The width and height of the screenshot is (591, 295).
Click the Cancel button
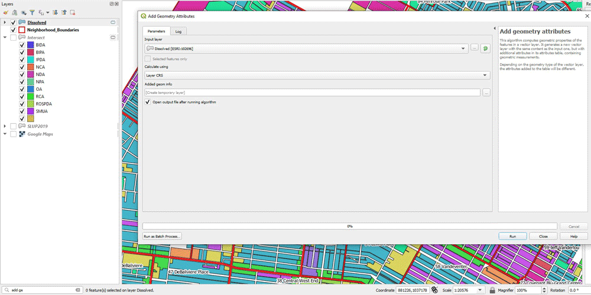[574, 227]
